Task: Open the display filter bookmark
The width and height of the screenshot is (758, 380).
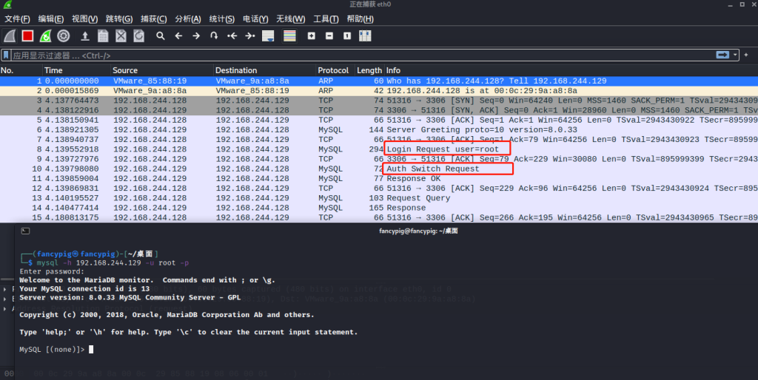Action: click(6, 55)
